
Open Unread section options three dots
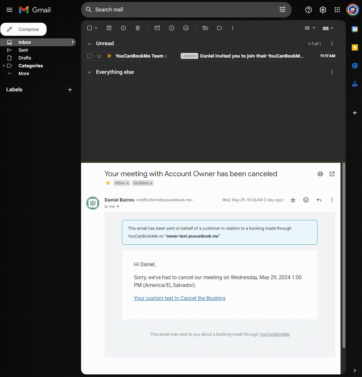coord(332,44)
